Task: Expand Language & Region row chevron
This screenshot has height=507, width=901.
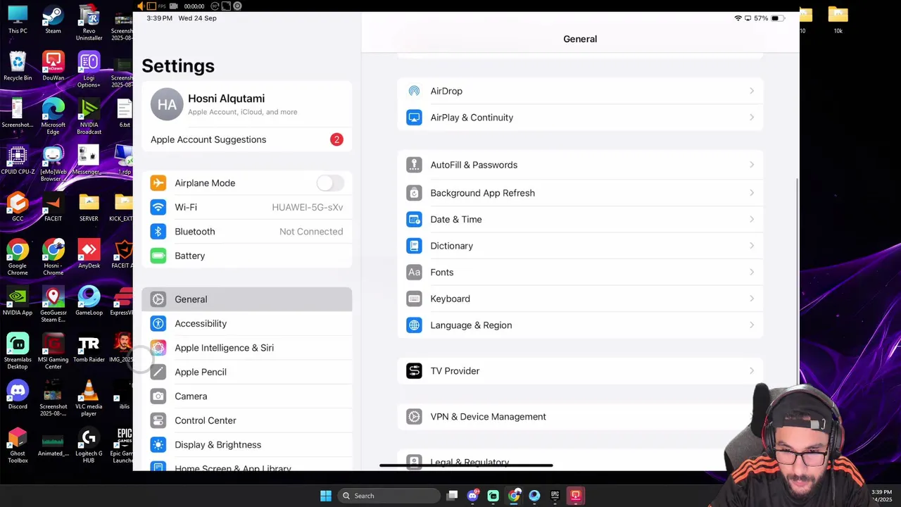Action: tap(752, 325)
